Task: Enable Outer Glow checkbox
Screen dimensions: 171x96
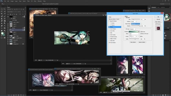Action: [x=109, y=41]
